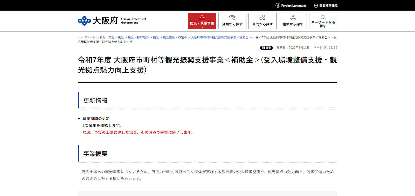This screenshot has height=196, width=415.
Task: Open 教育・文化・観光 breadcrumb link
Action: (112, 37)
